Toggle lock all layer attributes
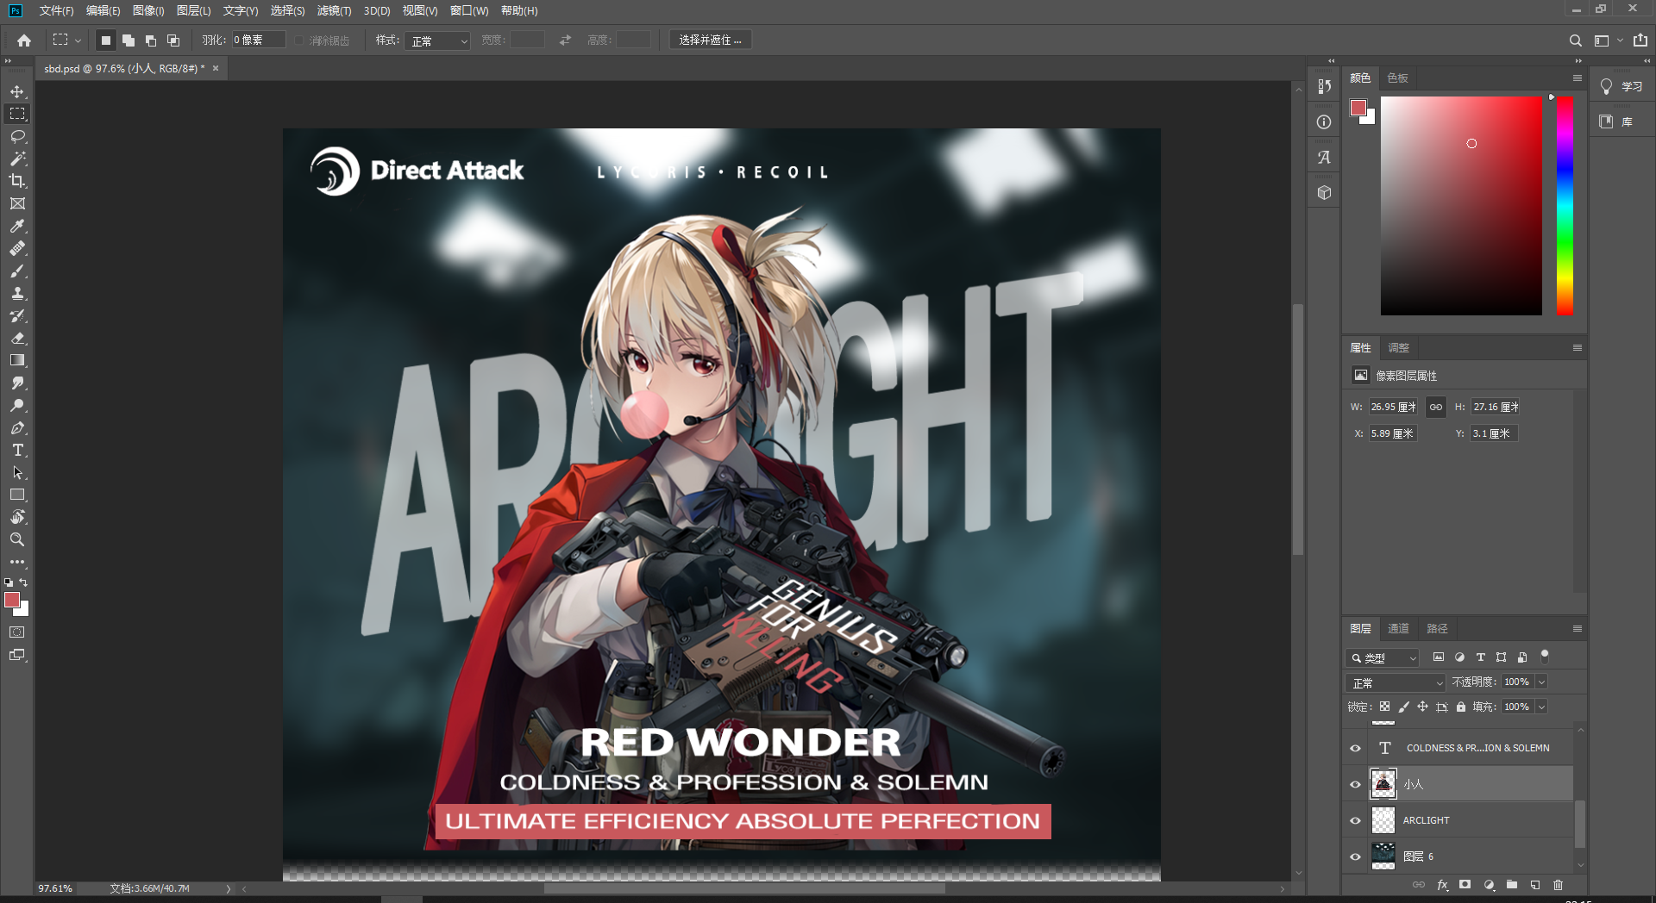This screenshot has width=1656, height=903. 1460,707
